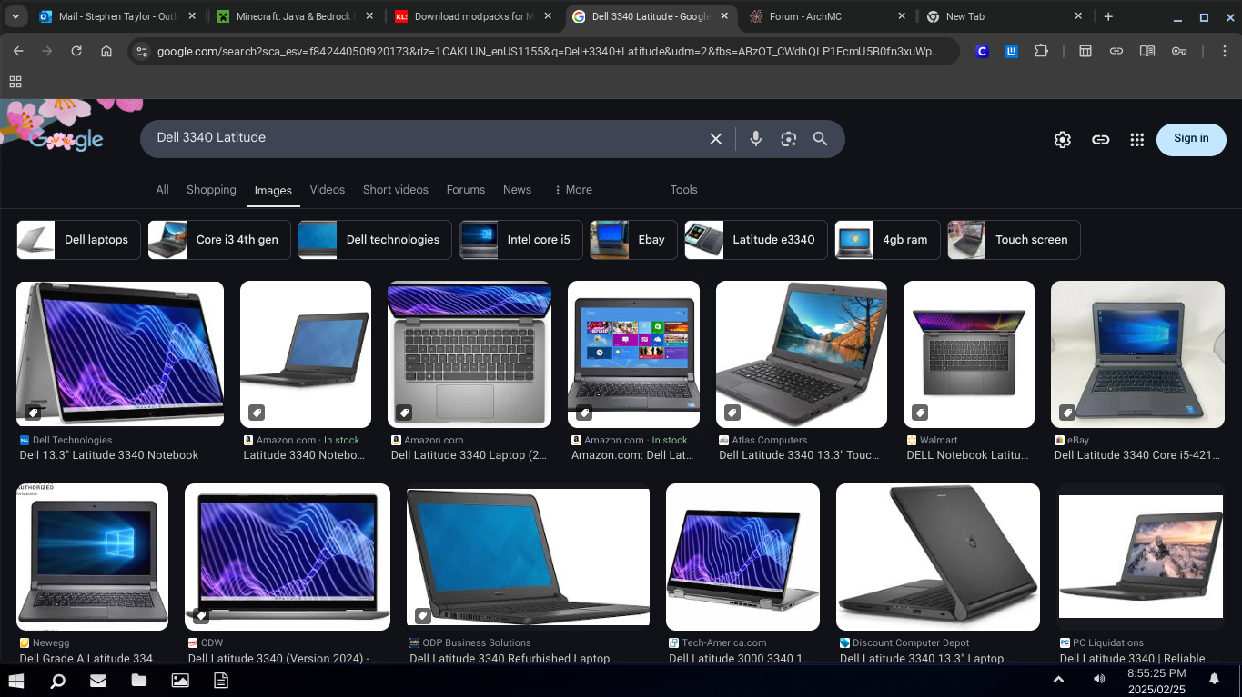
Task: Open the notifications bell in taskbar
Action: pyautogui.click(x=1214, y=680)
